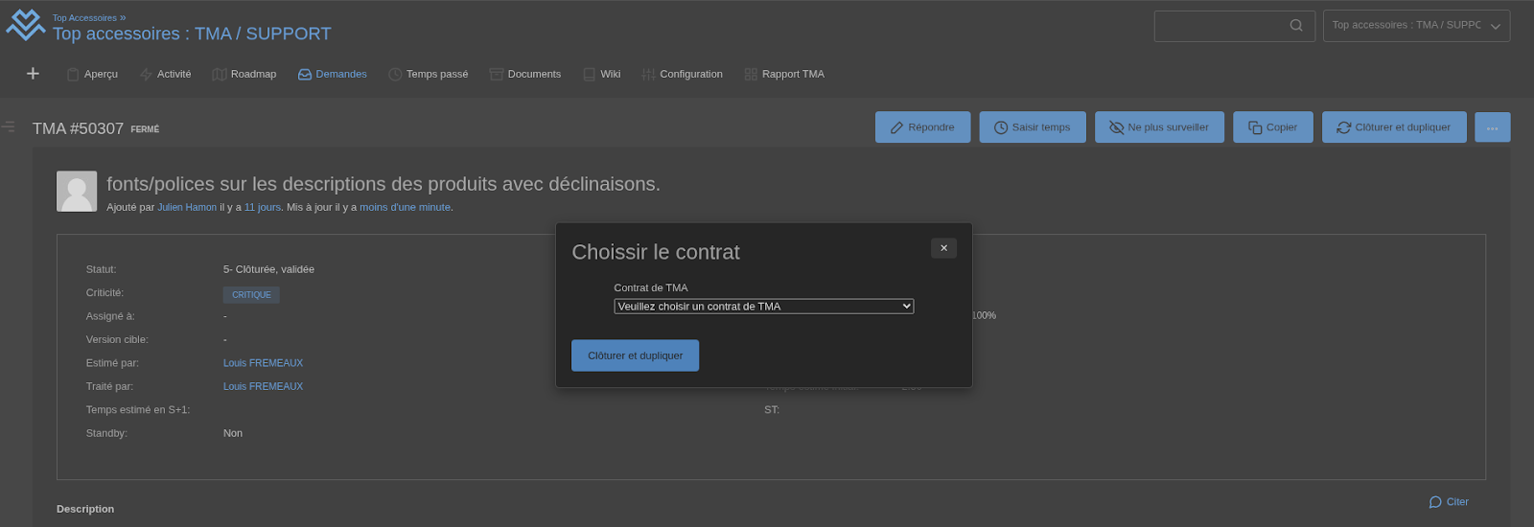Open the Demandes tab
Image resolution: width=1534 pixels, height=527 pixels.
[333, 74]
